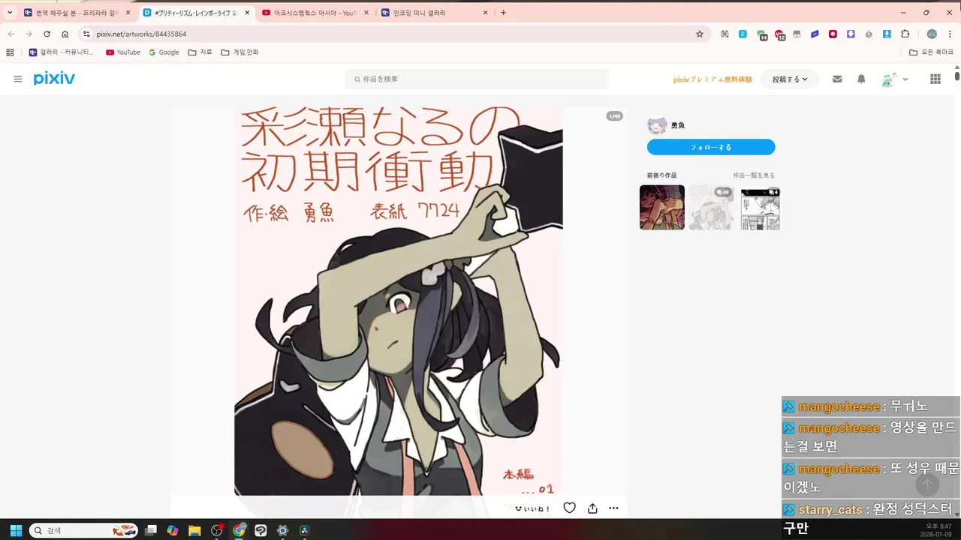Click the OBS icon on taskbar
Image resolution: width=961 pixels, height=540 pixels.
click(x=217, y=530)
